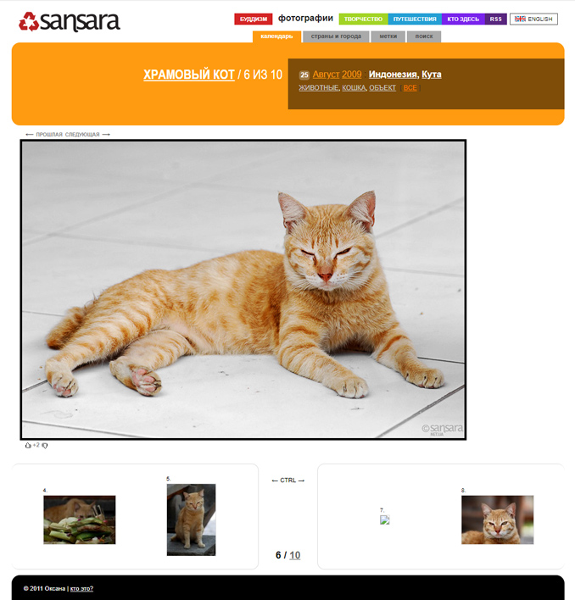
Task: Click the thumbs-up vote icon under the photo
Action: (x=28, y=445)
